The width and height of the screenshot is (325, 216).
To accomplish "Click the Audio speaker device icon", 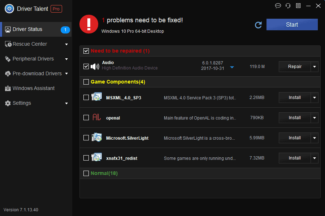I will pos(95,67).
